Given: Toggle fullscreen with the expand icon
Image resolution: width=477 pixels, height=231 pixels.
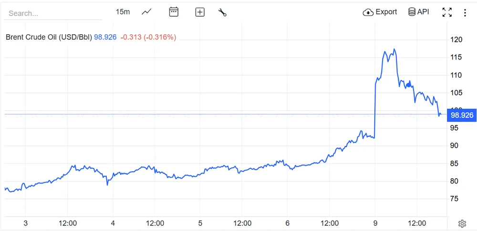Looking at the screenshot, I should click(447, 12).
